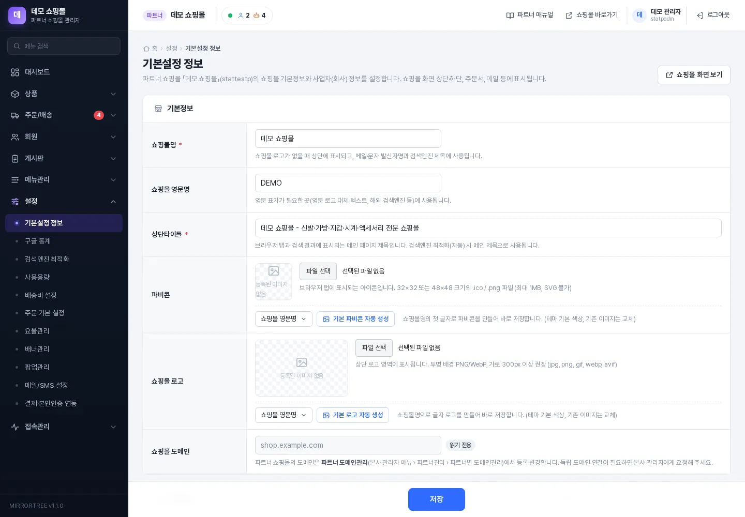
Task: Click the 게시판 clipboard icon
Action: pyautogui.click(x=15, y=159)
